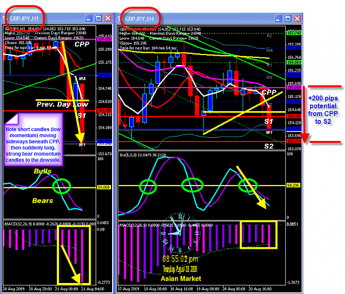Select the blue 157.155 price label in the H4 chart
This screenshot has height=294, width=345.
point(294,47)
